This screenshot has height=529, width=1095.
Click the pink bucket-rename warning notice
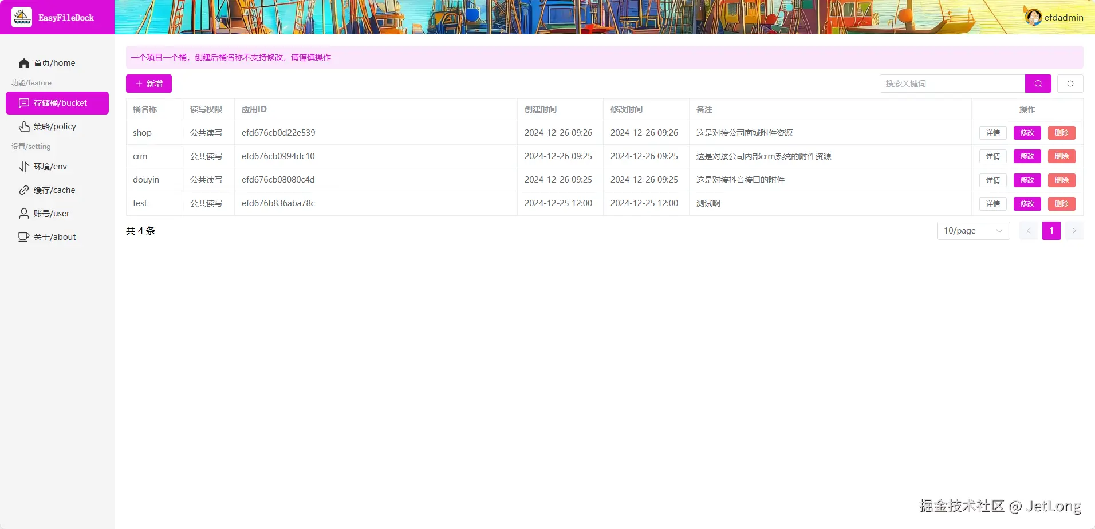coord(605,57)
